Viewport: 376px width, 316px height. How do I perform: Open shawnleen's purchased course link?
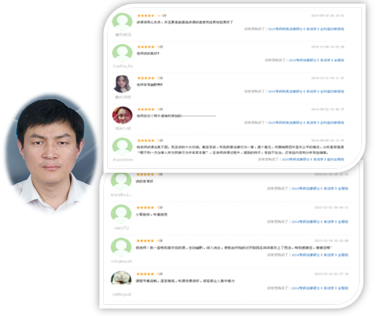tap(313, 159)
